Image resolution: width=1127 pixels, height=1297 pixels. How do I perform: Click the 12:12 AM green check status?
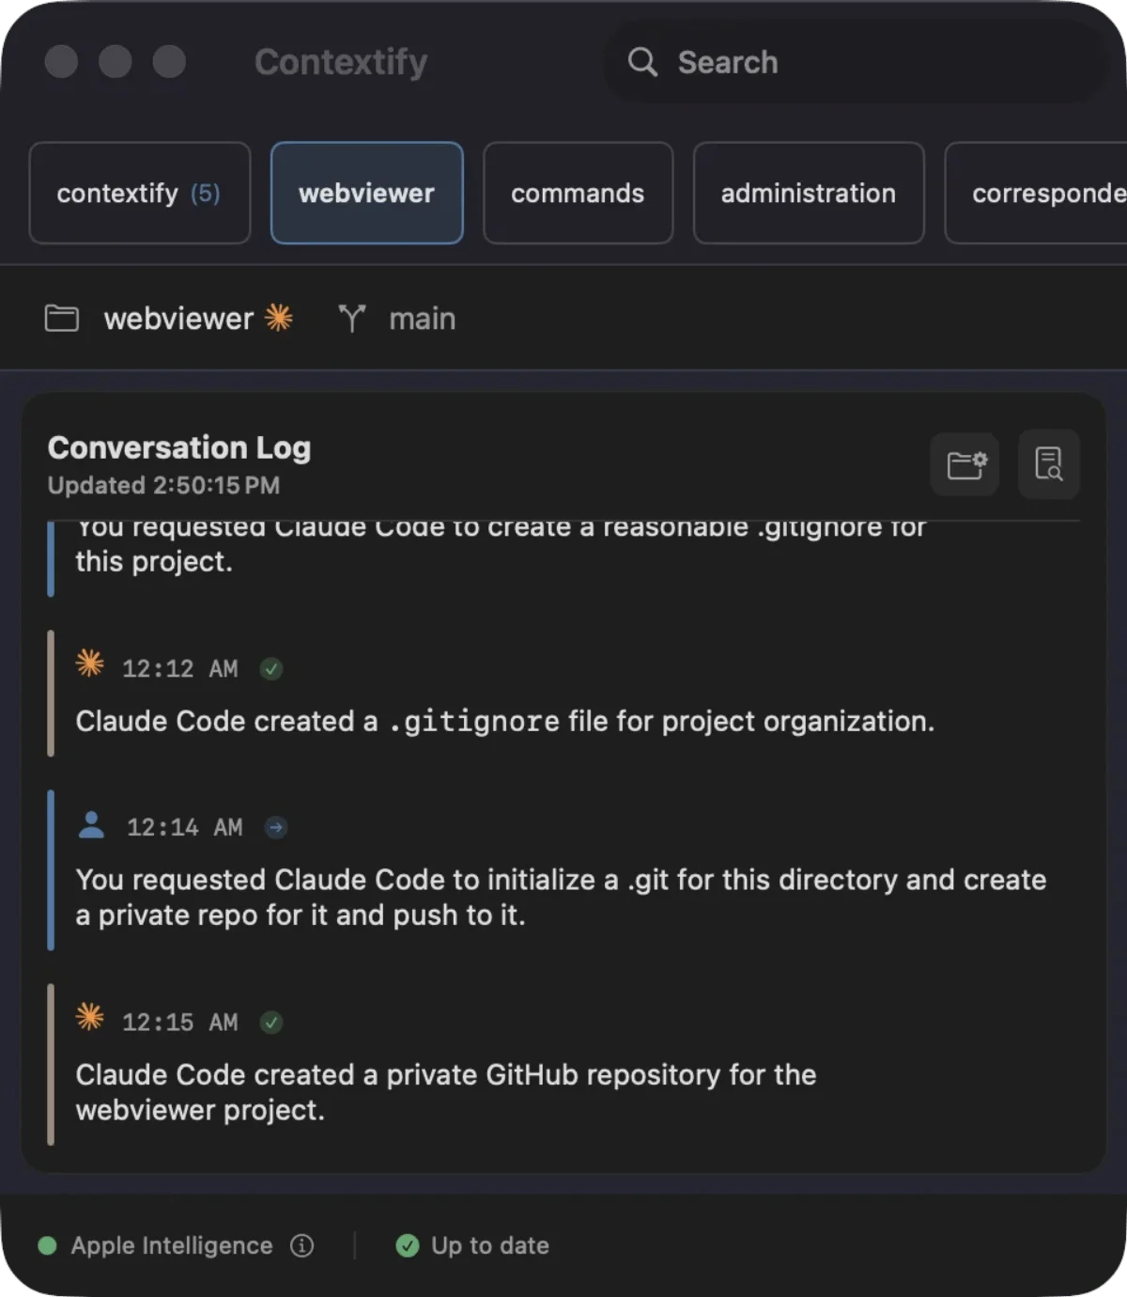tap(271, 669)
